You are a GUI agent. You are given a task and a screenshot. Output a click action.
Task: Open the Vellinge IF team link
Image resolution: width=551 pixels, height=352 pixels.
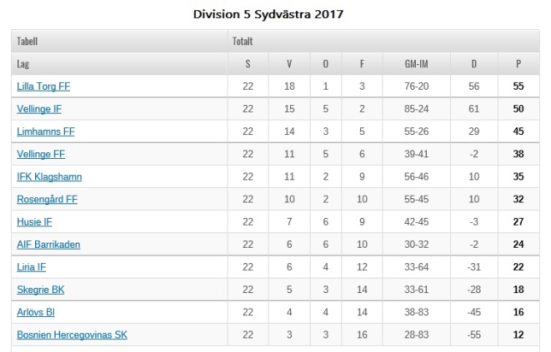39,109
